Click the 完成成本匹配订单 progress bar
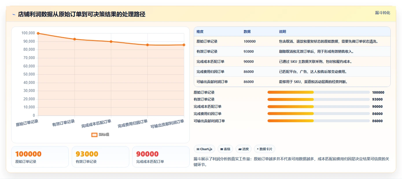The width and height of the screenshot is (402, 179). pyautogui.click(x=318, y=107)
